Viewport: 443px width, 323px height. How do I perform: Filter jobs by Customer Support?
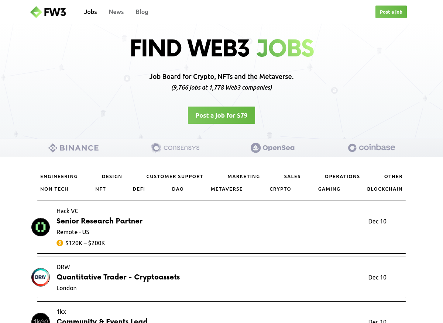(175, 177)
